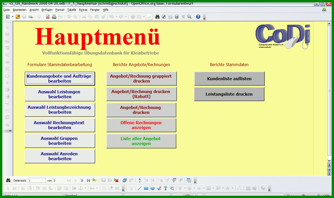
Task: Open the document with the yellow folder icon
Action: 18,17
